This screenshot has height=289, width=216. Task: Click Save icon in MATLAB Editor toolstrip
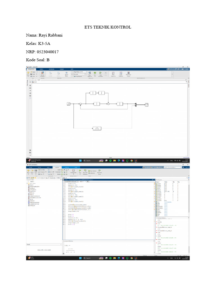point(36,171)
